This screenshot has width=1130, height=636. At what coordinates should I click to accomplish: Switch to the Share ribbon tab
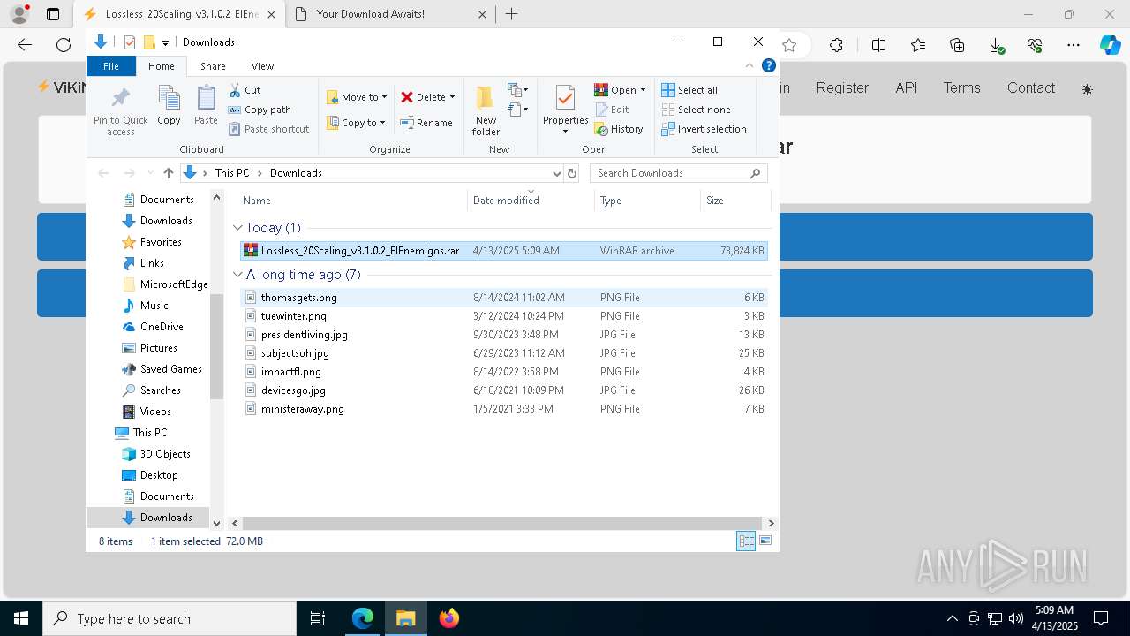tap(213, 66)
